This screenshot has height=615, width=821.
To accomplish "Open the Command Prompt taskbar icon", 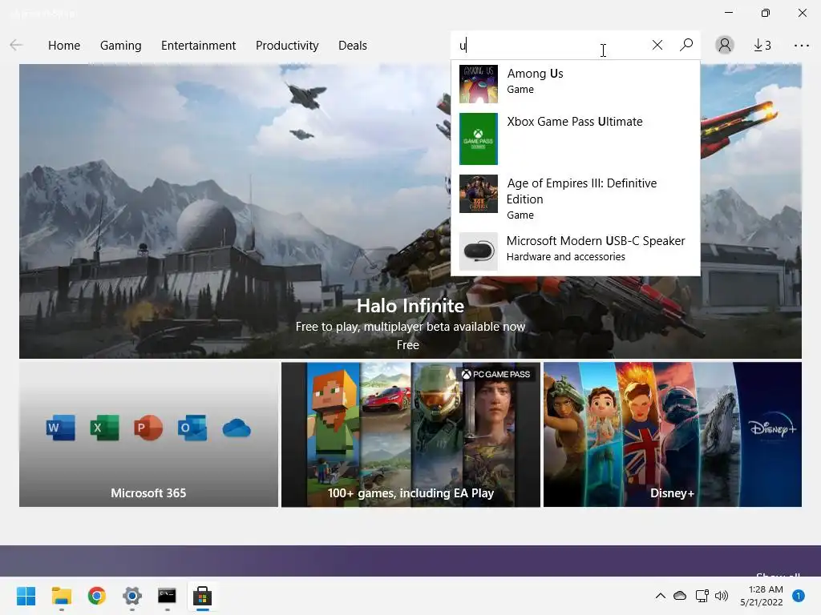I will tap(167, 596).
